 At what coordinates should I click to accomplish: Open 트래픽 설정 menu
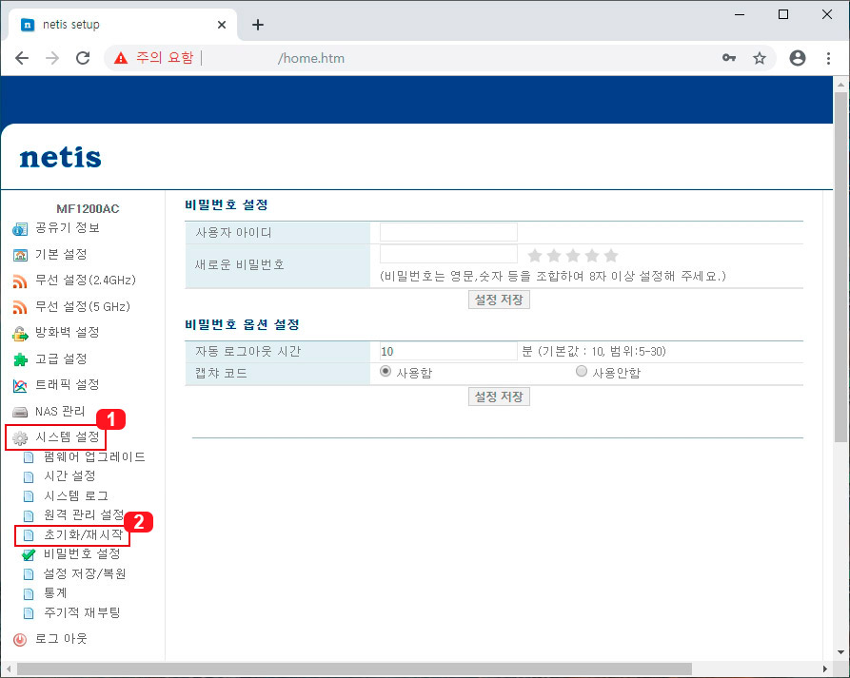coord(68,385)
